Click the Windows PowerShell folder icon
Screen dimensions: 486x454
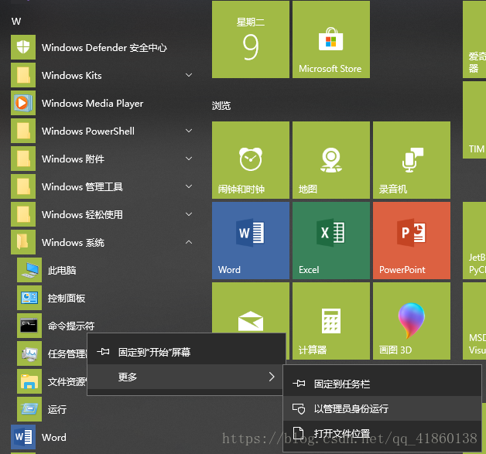23,131
